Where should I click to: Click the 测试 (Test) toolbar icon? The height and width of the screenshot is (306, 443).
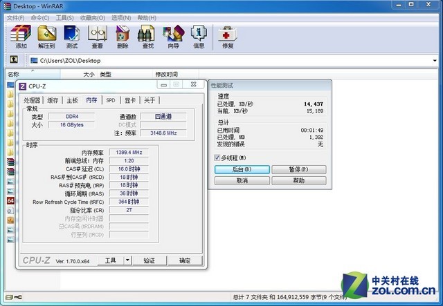coord(72,37)
